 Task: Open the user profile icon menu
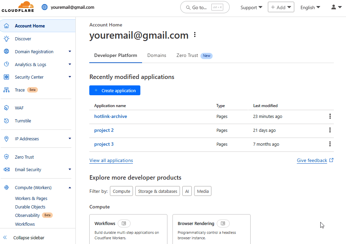point(336,7)
